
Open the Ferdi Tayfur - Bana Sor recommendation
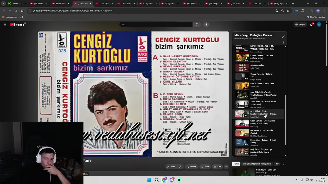click(266, 170)
